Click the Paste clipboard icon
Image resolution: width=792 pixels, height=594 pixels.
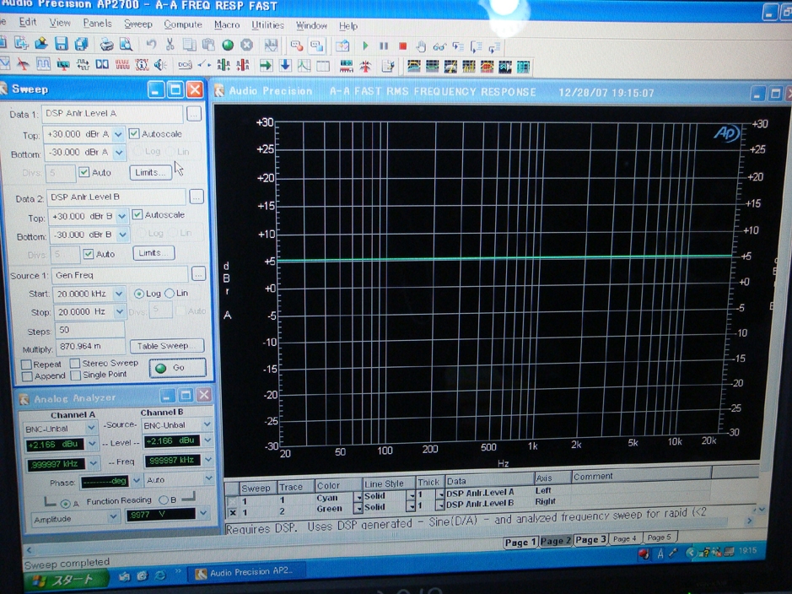pyautogui.click(x=208, y=45)
